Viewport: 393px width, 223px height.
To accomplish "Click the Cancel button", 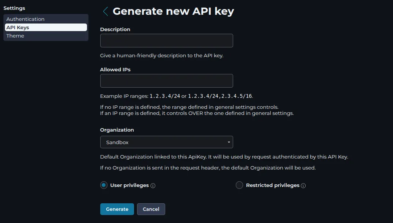I will click(151, 209).
